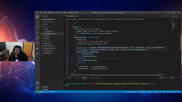Collapse the AWS-S3-UPLOAD-VUE root folder
Image resolution: width=182 pixels, height=102 pixels.
[41, 19]
